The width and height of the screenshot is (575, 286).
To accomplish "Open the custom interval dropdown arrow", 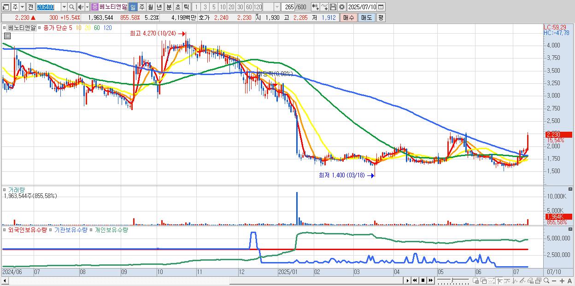I will click(277, 7).
